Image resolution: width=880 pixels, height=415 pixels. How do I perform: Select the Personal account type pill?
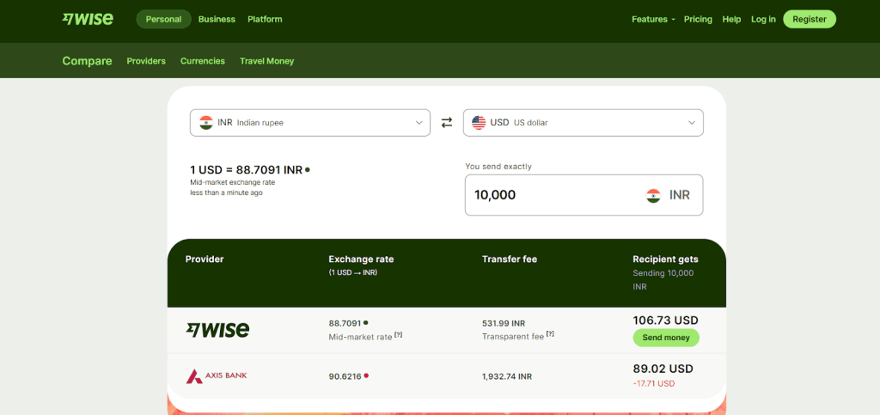[x=163, y=19]
